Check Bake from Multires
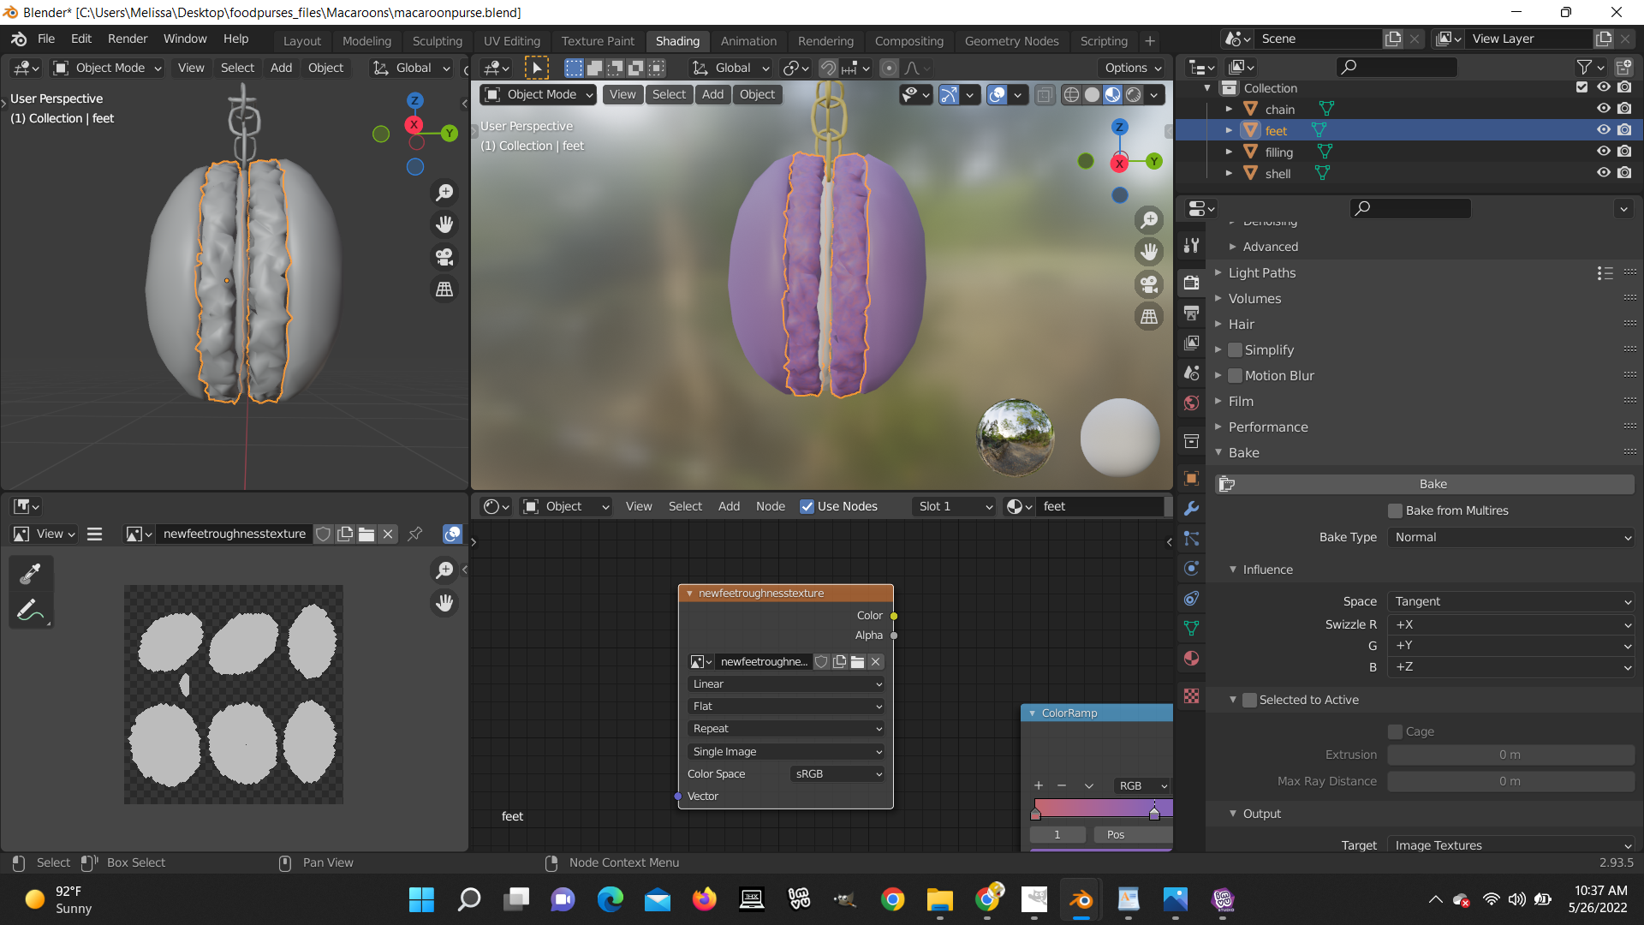The height and width of the screenshot is (925, 1644). tap(1396, 510)
